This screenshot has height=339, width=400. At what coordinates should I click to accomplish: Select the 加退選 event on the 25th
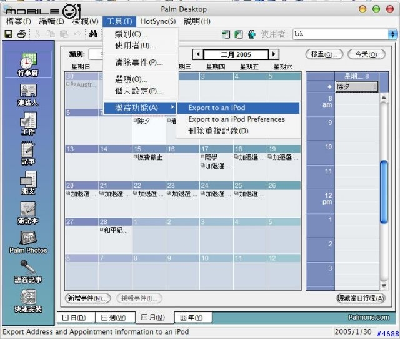coord(249,194)
